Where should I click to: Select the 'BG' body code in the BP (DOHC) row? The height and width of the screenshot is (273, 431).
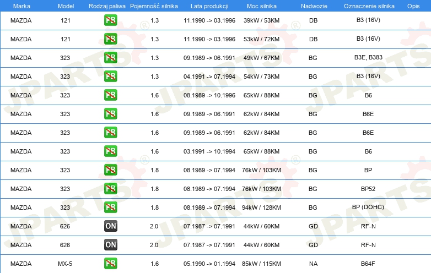[x=313, y=208]
